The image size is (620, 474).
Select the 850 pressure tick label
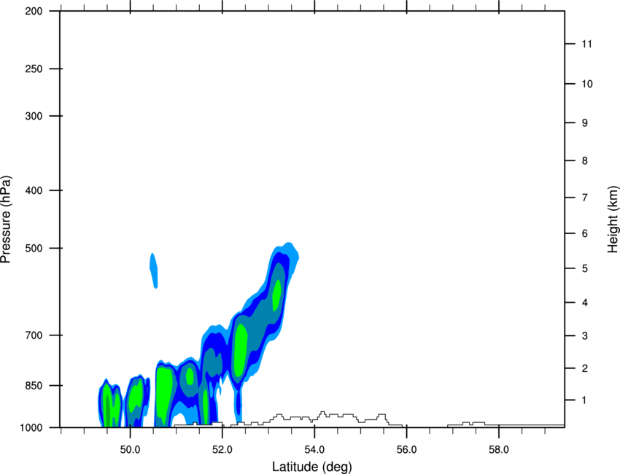tap(34, 386)
